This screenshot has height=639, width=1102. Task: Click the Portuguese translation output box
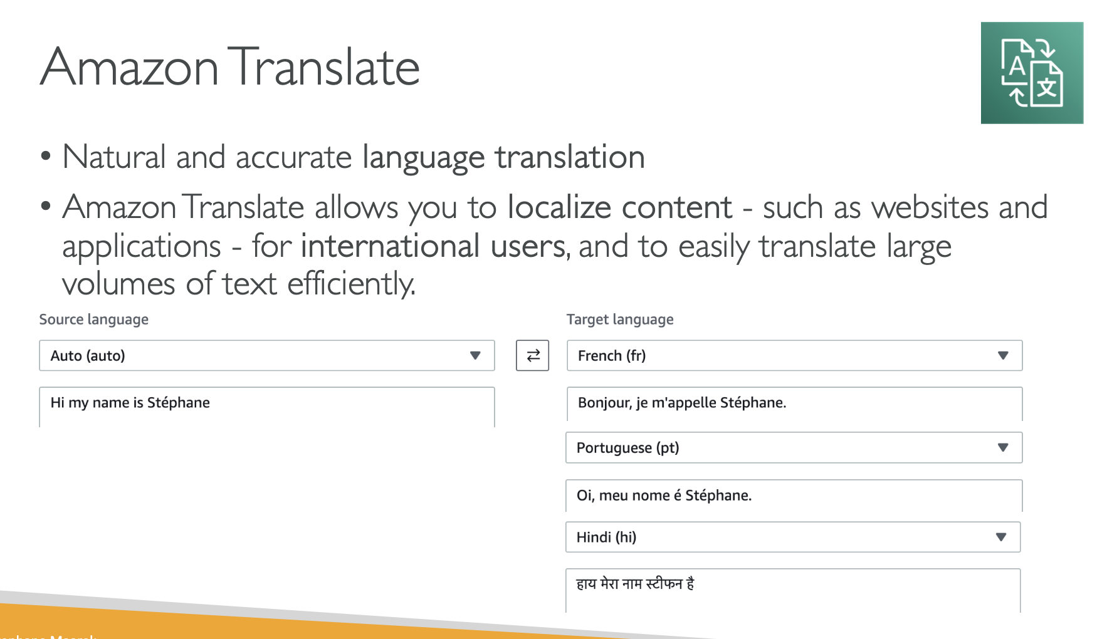[x=794, y=496]
